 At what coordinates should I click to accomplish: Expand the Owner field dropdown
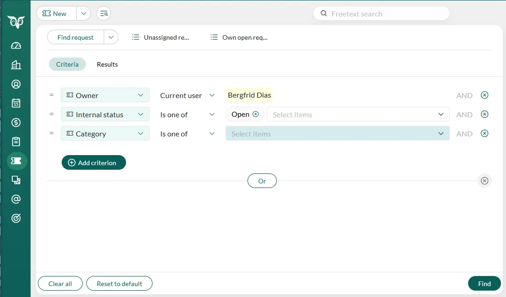140,95
